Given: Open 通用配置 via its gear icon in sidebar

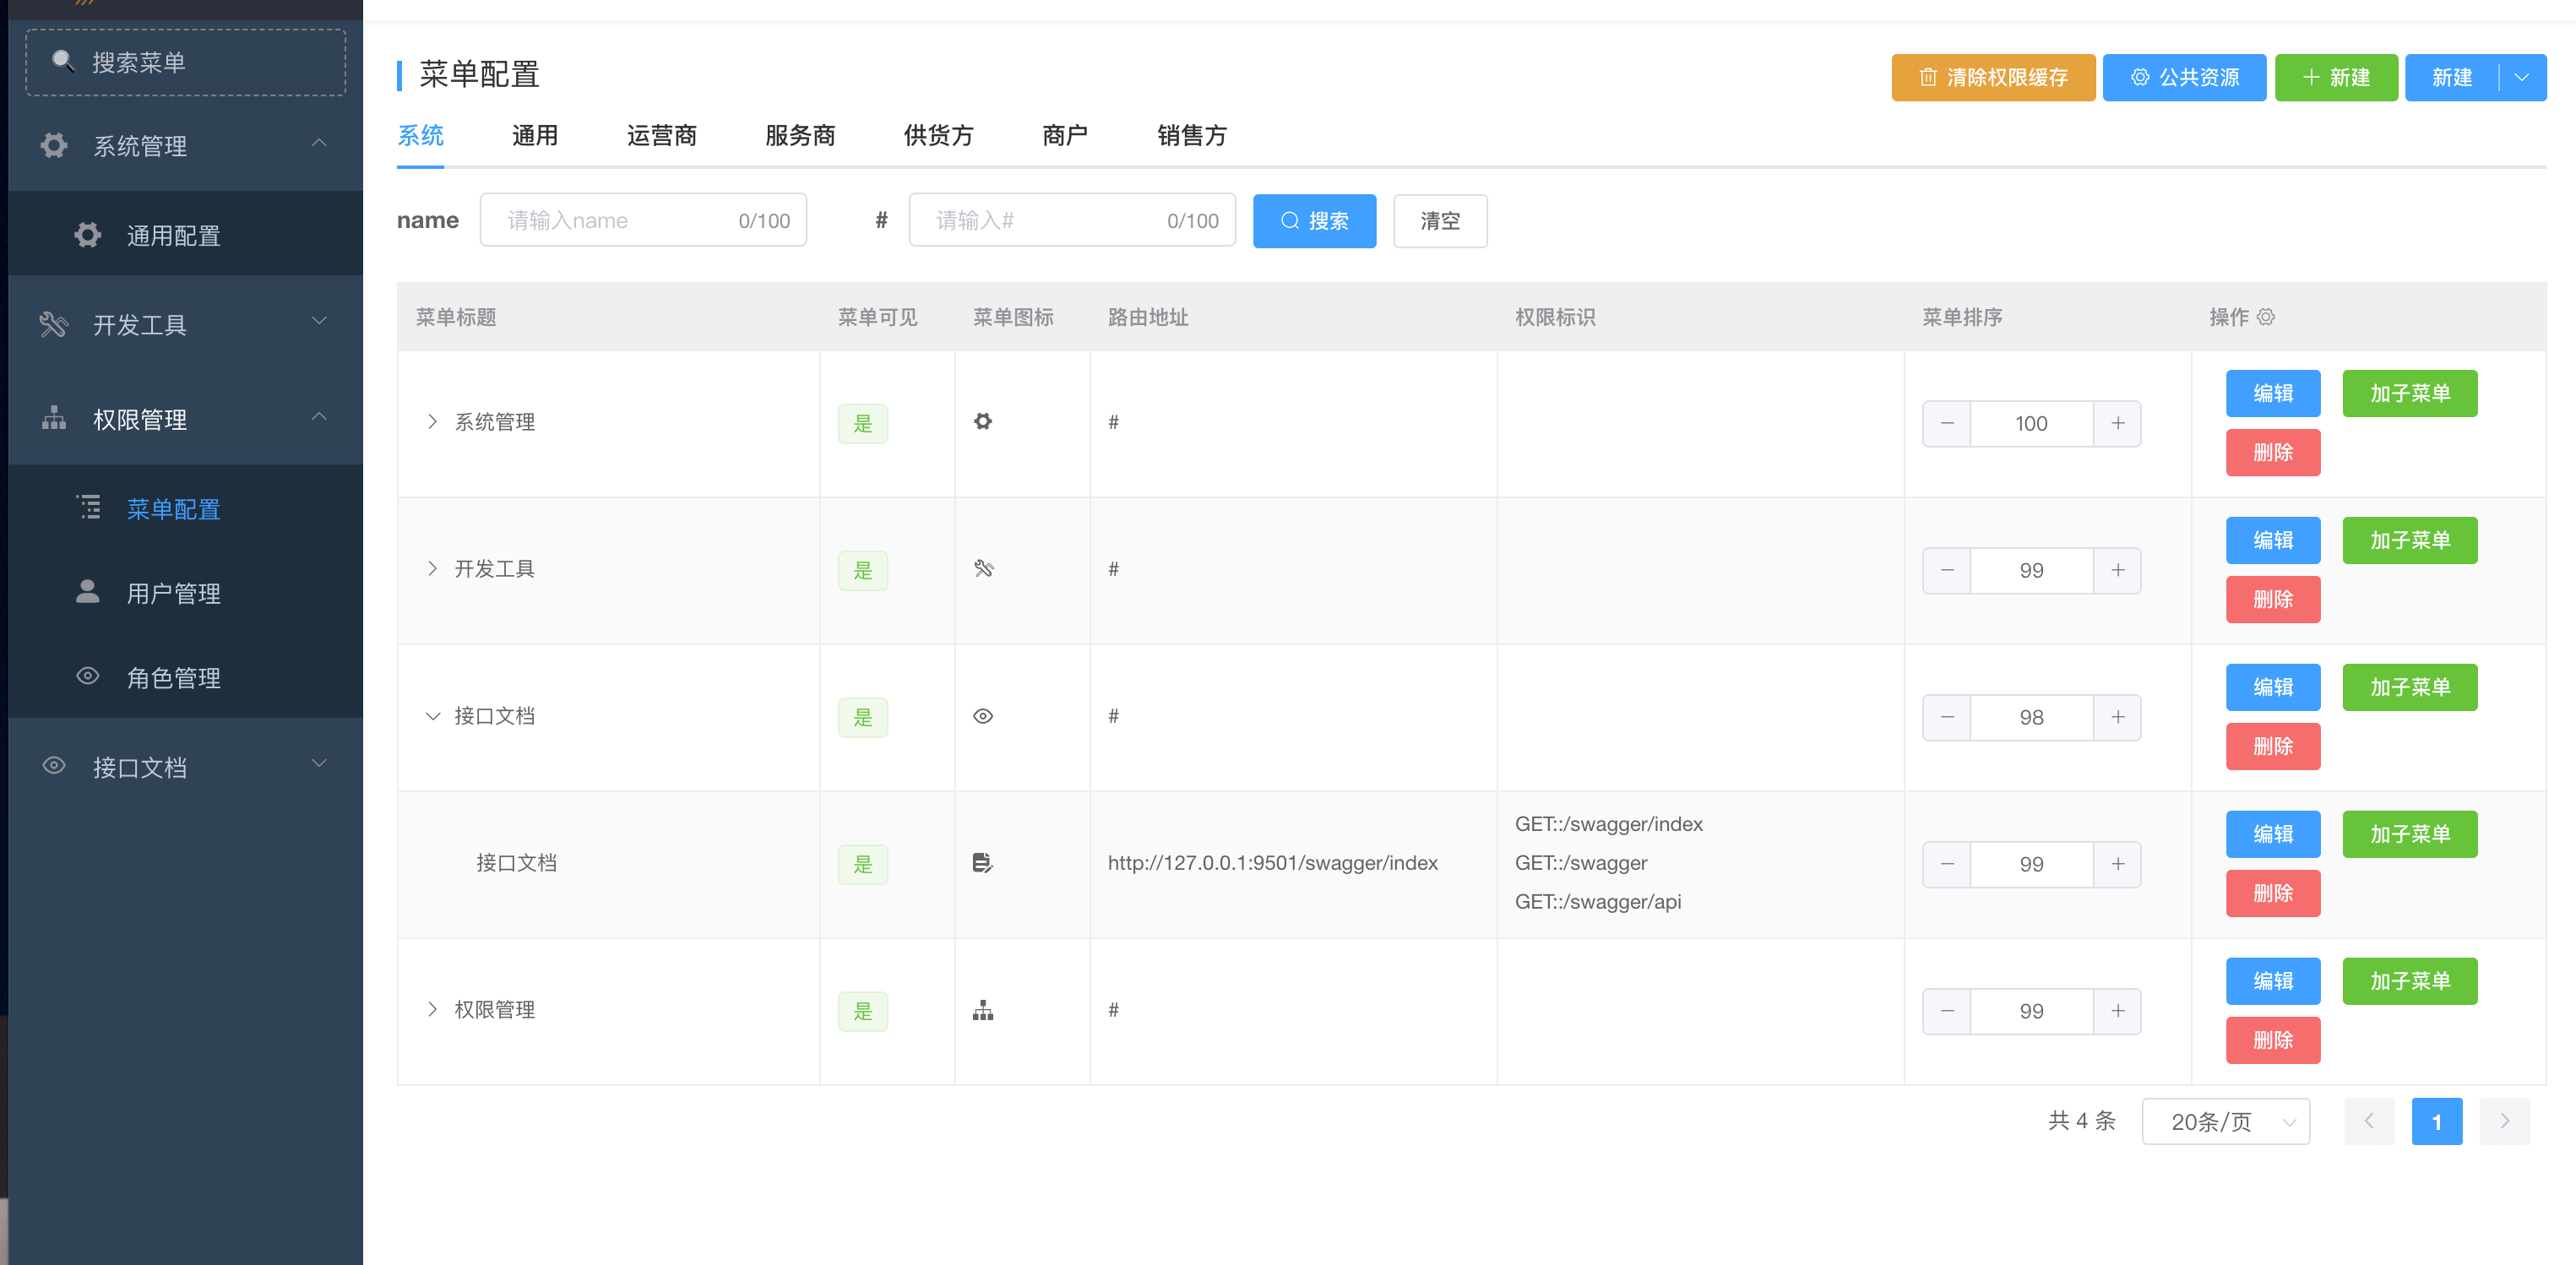Looking at the screenshot, I should 88,235.
